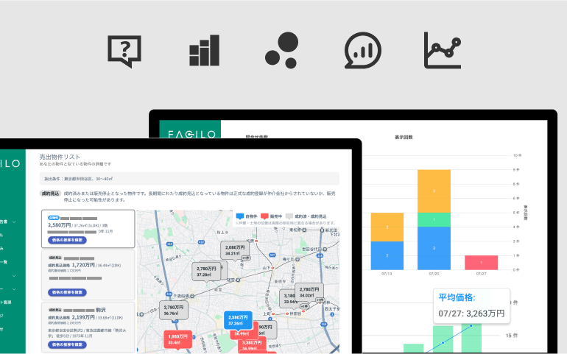Select the 2,080万円 34.21㎡ map pin

tap(233, 251)
